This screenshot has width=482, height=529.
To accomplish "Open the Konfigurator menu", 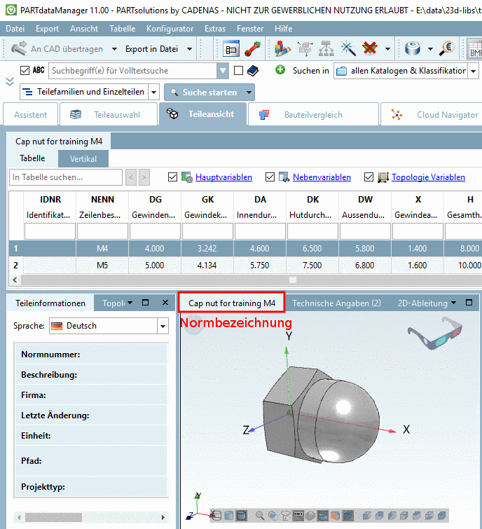I will coord(170,29).
